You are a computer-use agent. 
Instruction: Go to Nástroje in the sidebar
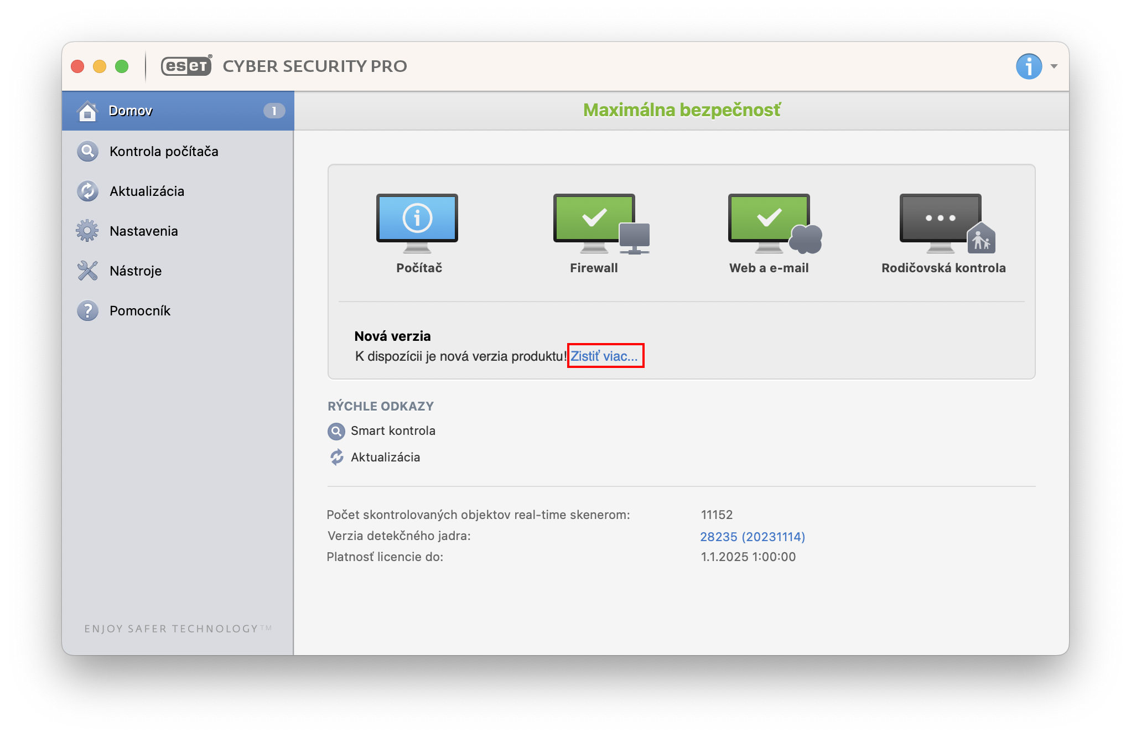coord(135,271)
